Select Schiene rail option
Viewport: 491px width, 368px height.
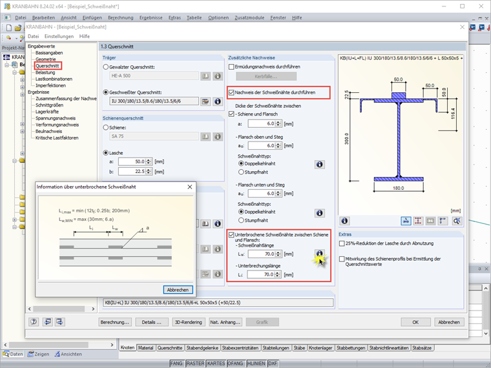click(x=106, y=127)
